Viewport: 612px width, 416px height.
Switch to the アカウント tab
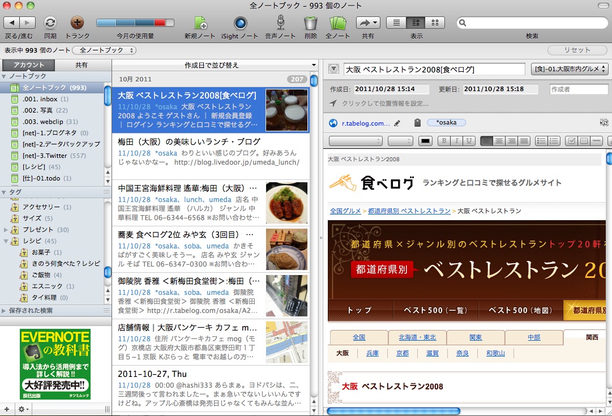tap(28, 65)
